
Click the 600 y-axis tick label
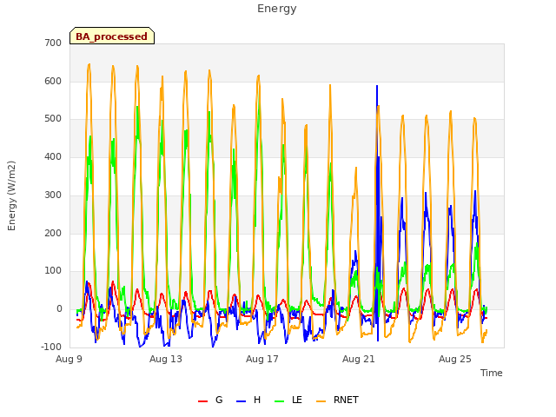pos(53,81)
